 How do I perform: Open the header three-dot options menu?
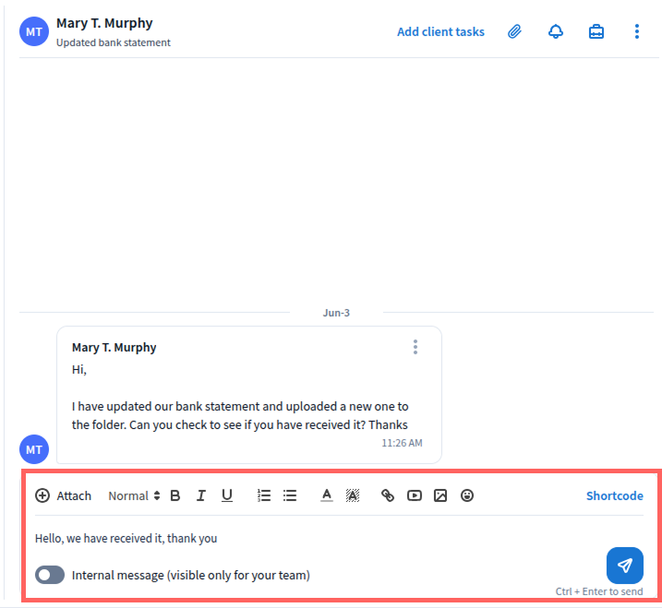pyautogui.click(x=636, y=31)
